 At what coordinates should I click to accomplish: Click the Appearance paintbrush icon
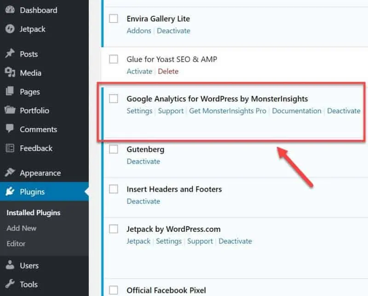[10, 173]
